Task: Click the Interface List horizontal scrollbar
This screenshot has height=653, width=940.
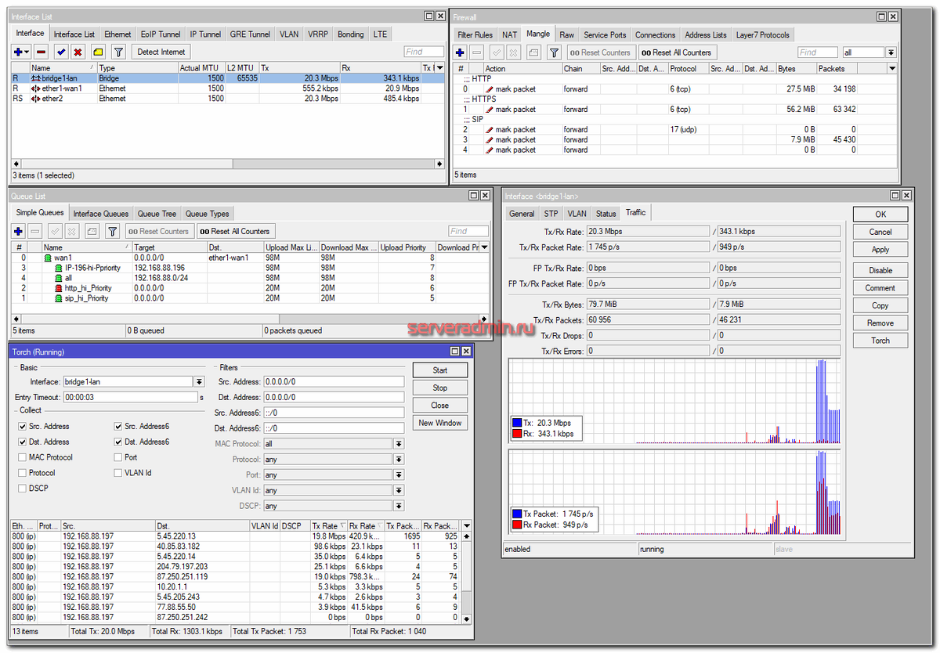Action: (x=228, y=164)
